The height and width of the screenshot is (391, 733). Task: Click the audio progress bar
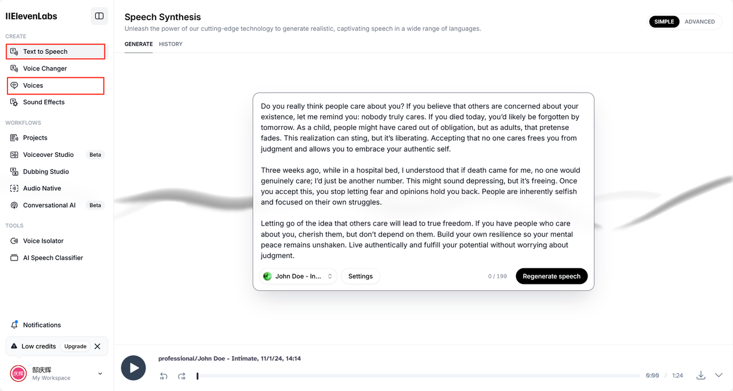[418, 376]
